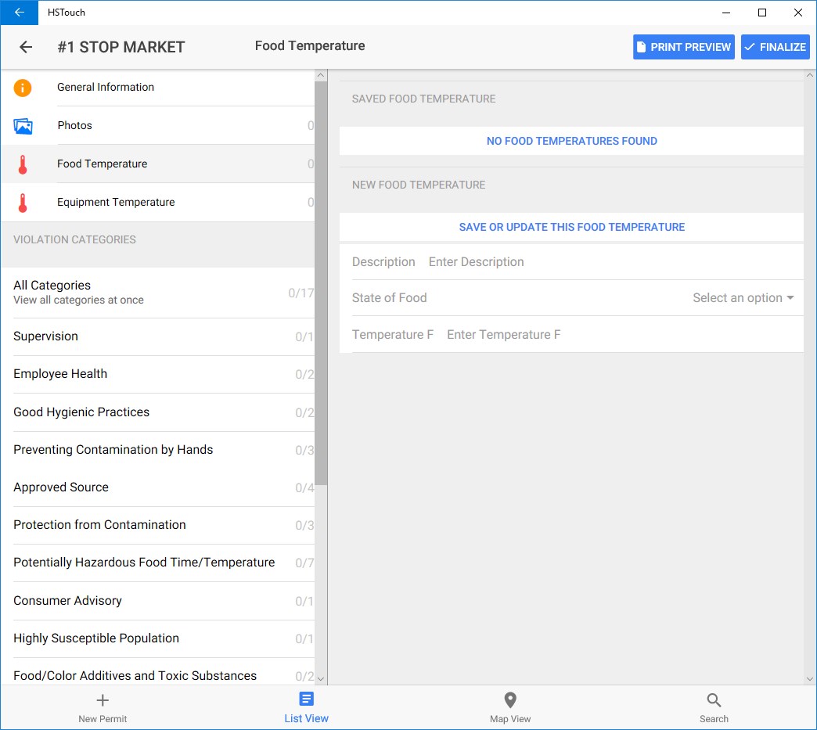Image resolution: width=817 pixels, height=730 pixels.
Task: Open Food/Color Additives and Toxic Substances
Action: [157, 672]
